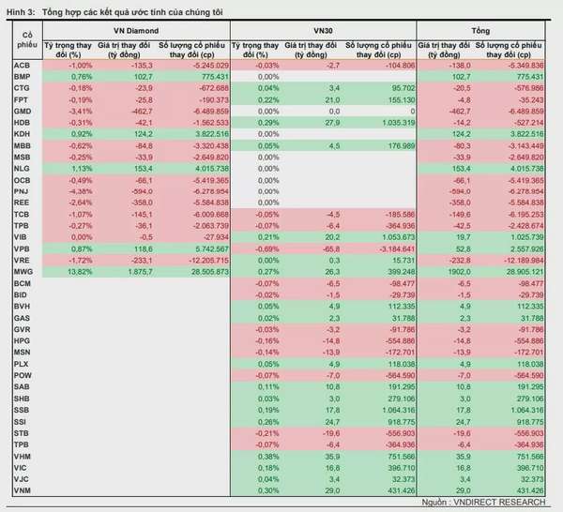The width and height of the screenshot is (563, 512).
Task: Click MWG total shares '28.905.121'
Action: point(525,272)
